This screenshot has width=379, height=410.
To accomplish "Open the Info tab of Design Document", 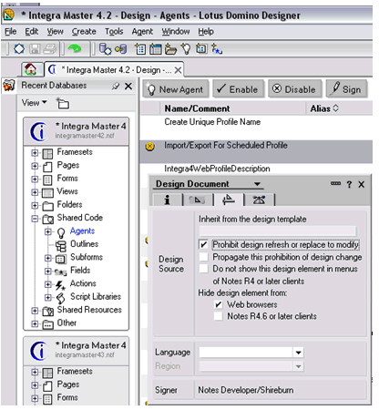I will coord(167,200).
